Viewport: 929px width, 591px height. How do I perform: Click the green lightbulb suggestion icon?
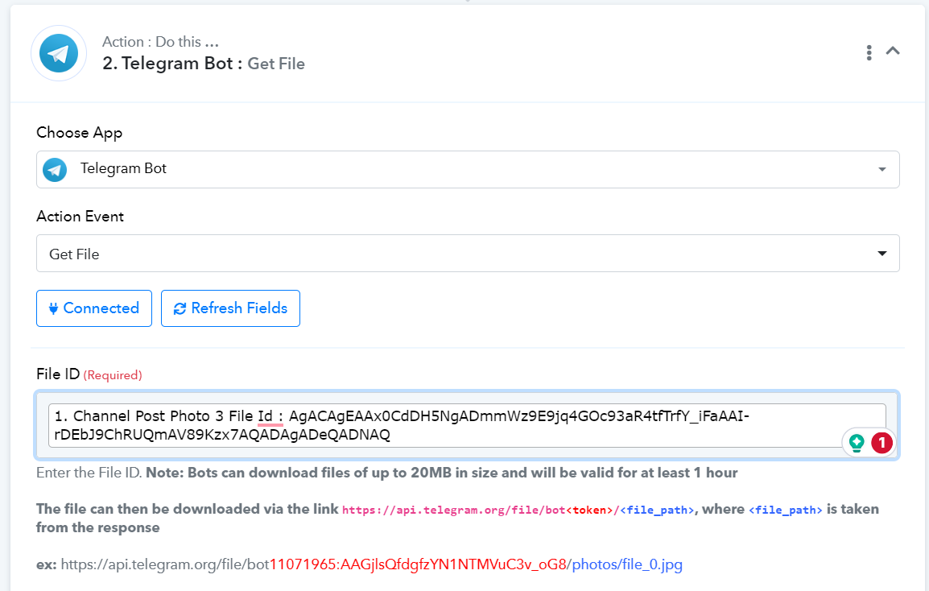click(x=856, y=443)
